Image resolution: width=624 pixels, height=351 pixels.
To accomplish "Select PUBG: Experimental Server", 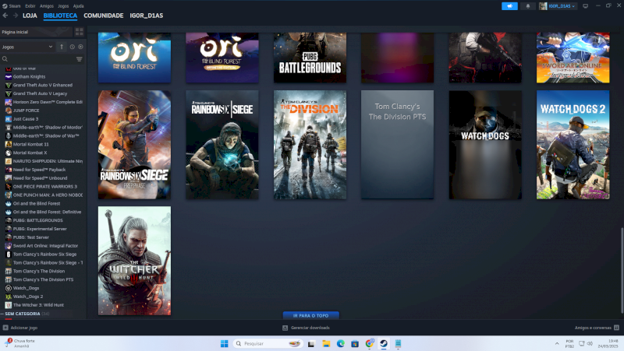I will click(x=44, y=229).
